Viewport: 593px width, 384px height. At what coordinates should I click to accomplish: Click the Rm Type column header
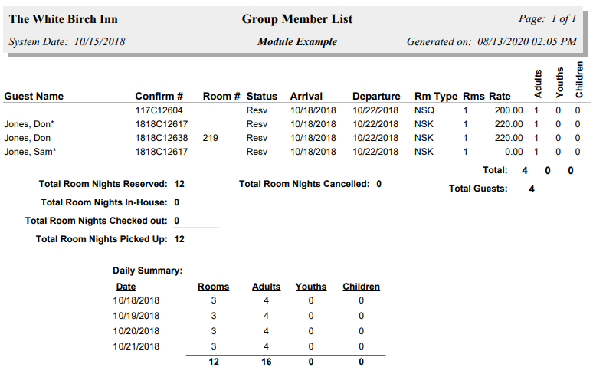434,97
